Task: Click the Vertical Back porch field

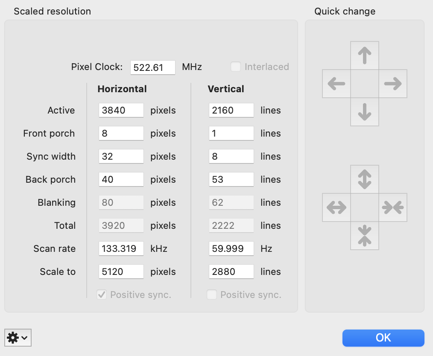Action: pyautogui.click(x=231, y=179)
